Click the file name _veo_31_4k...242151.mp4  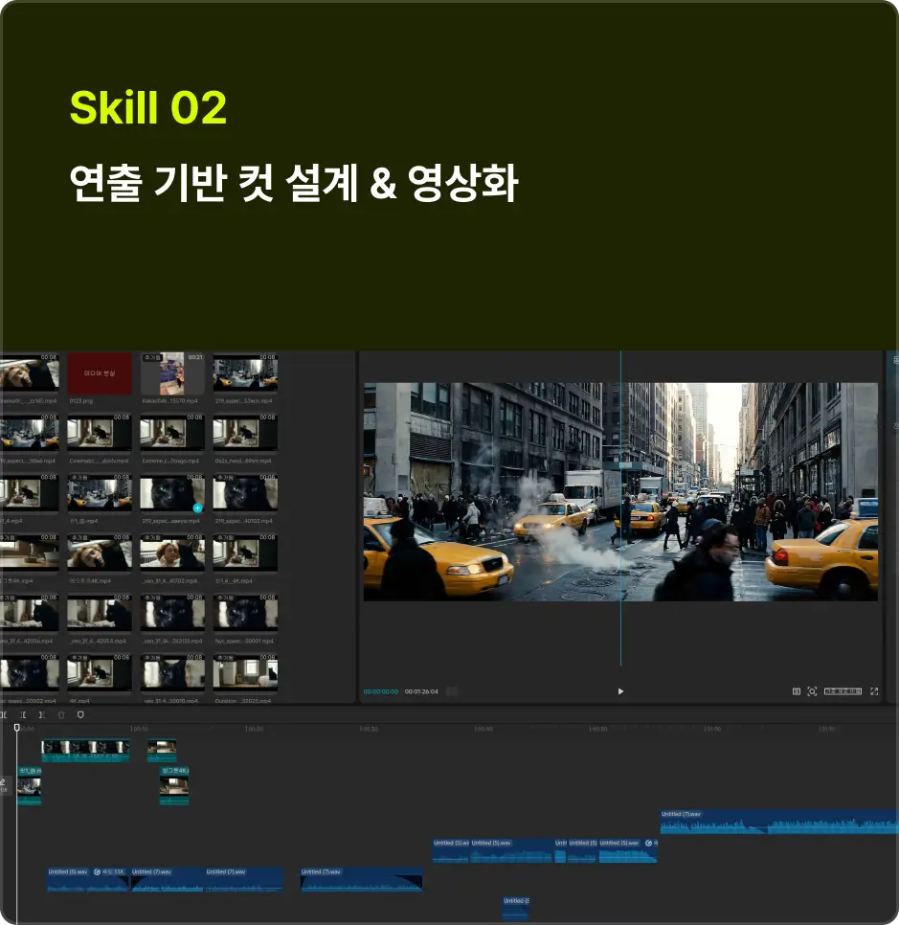point(172,641)
